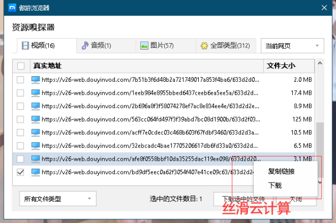Select the 8.9 MB video URL row
The image size is (336, 223).
[x=164, y=106]
